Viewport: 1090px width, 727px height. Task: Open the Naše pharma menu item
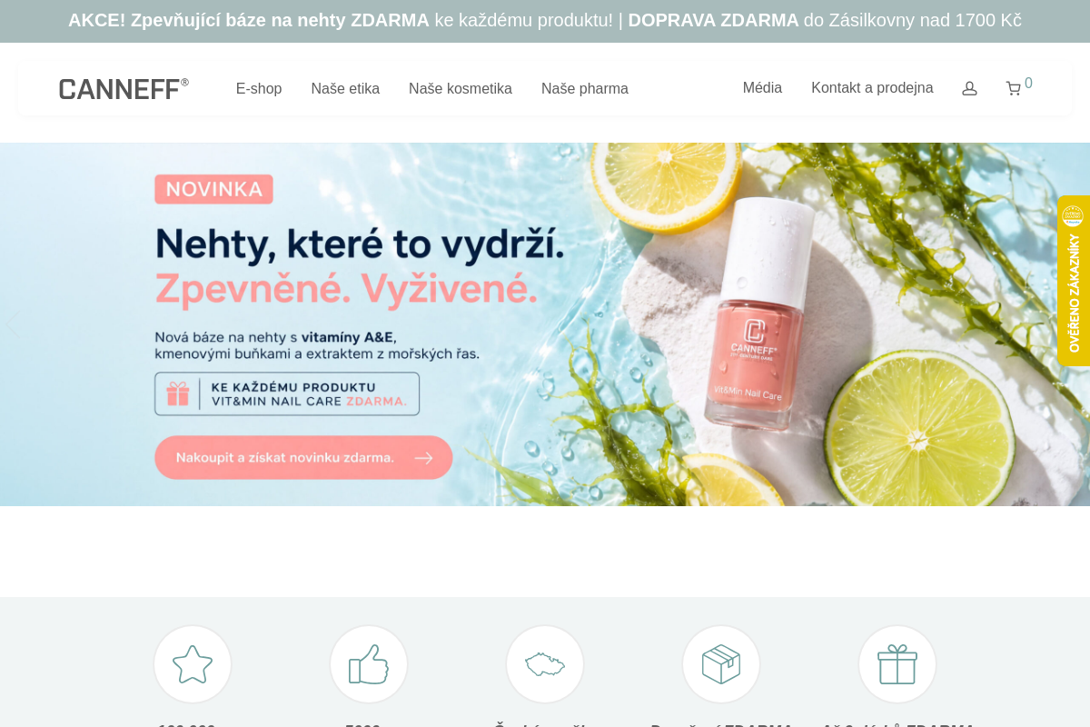585,88
